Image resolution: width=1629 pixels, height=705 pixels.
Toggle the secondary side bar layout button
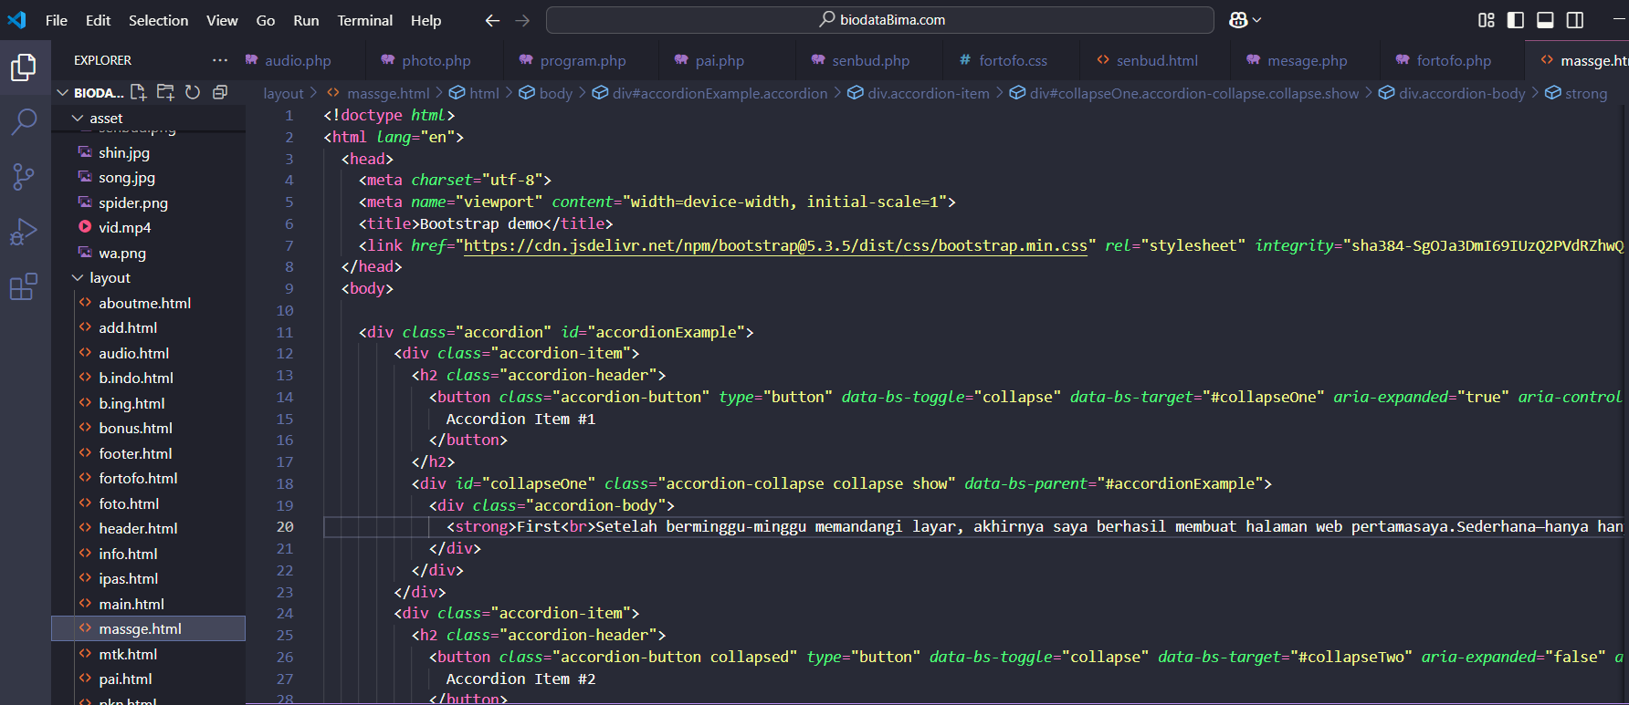point(1575,20)
